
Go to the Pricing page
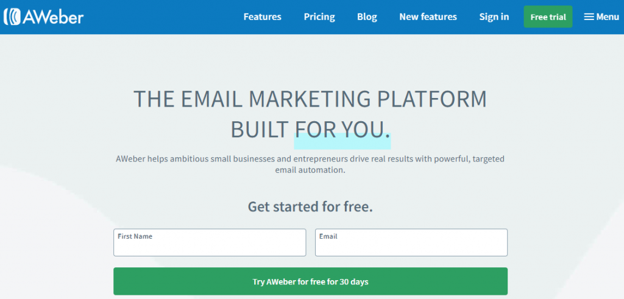pos(319,17)
